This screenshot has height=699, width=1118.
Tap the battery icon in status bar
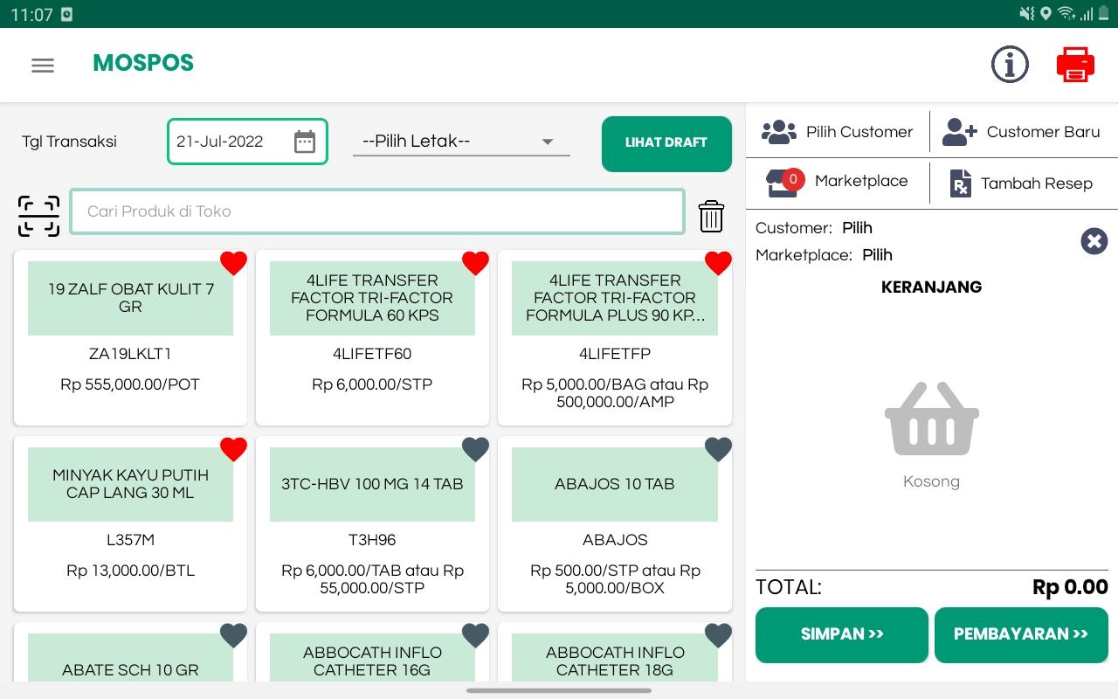click(x=1105, y=14)
